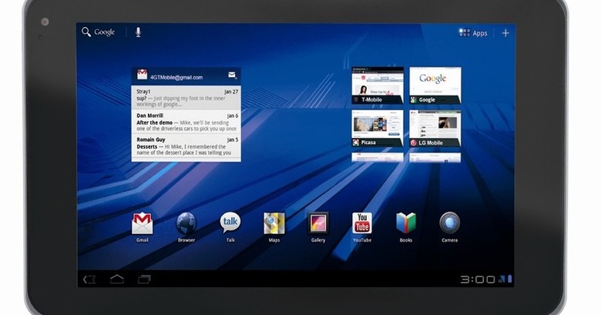The height and width of the screenshot is (315, 601).
Task: Tap the battery status icon
Action: click(x=510, y=279)
